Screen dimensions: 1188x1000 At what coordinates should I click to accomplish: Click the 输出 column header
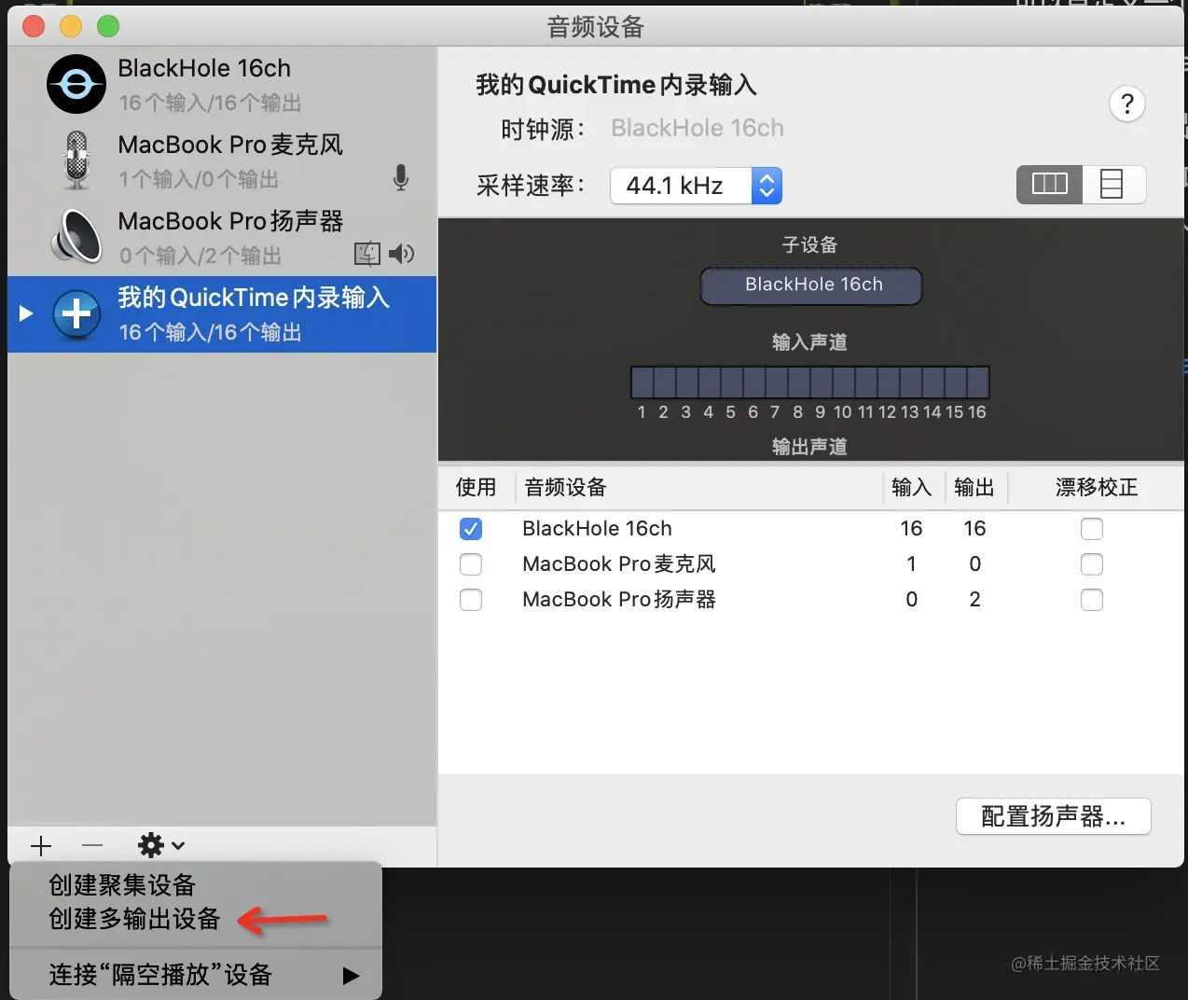tap(974, 487)
